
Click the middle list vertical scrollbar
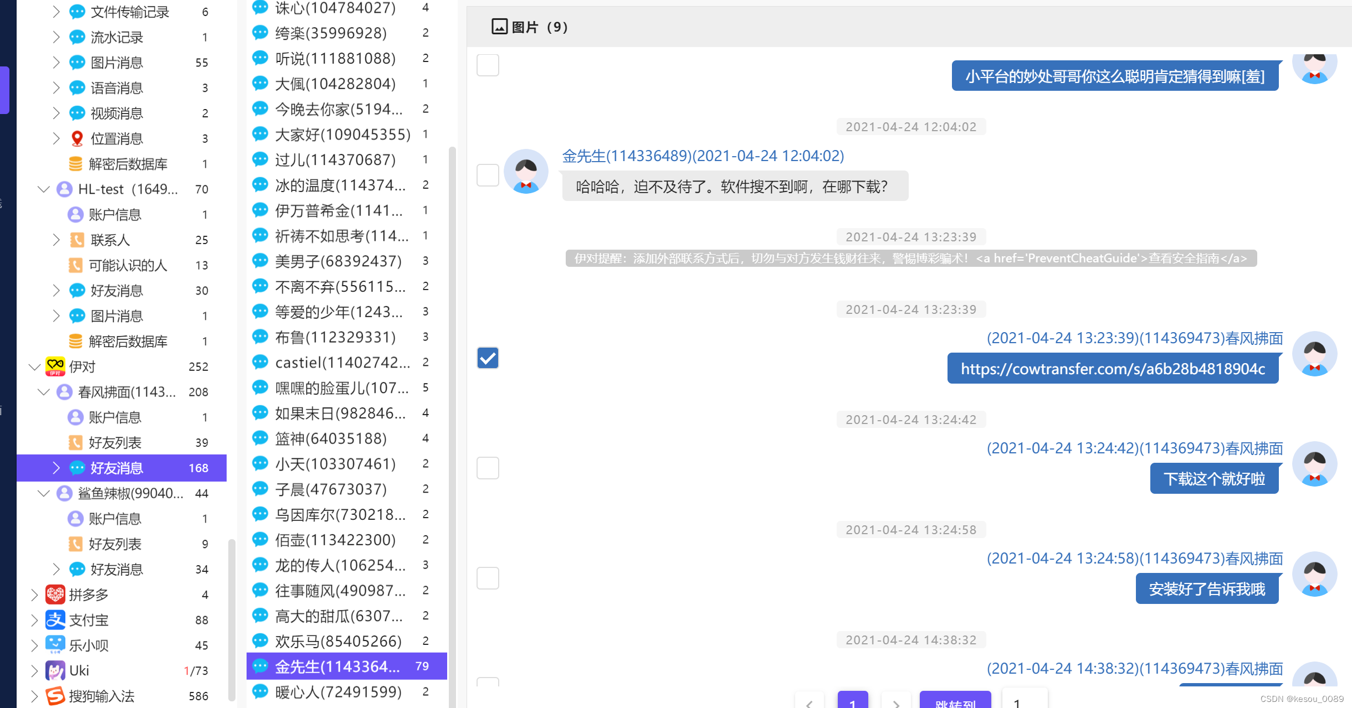(452, 387)
